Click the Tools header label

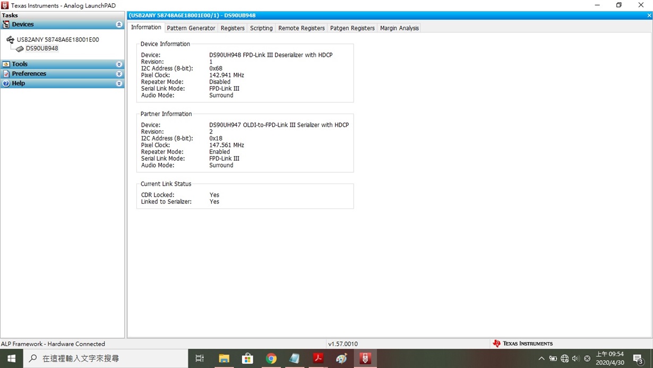point(20,64)
